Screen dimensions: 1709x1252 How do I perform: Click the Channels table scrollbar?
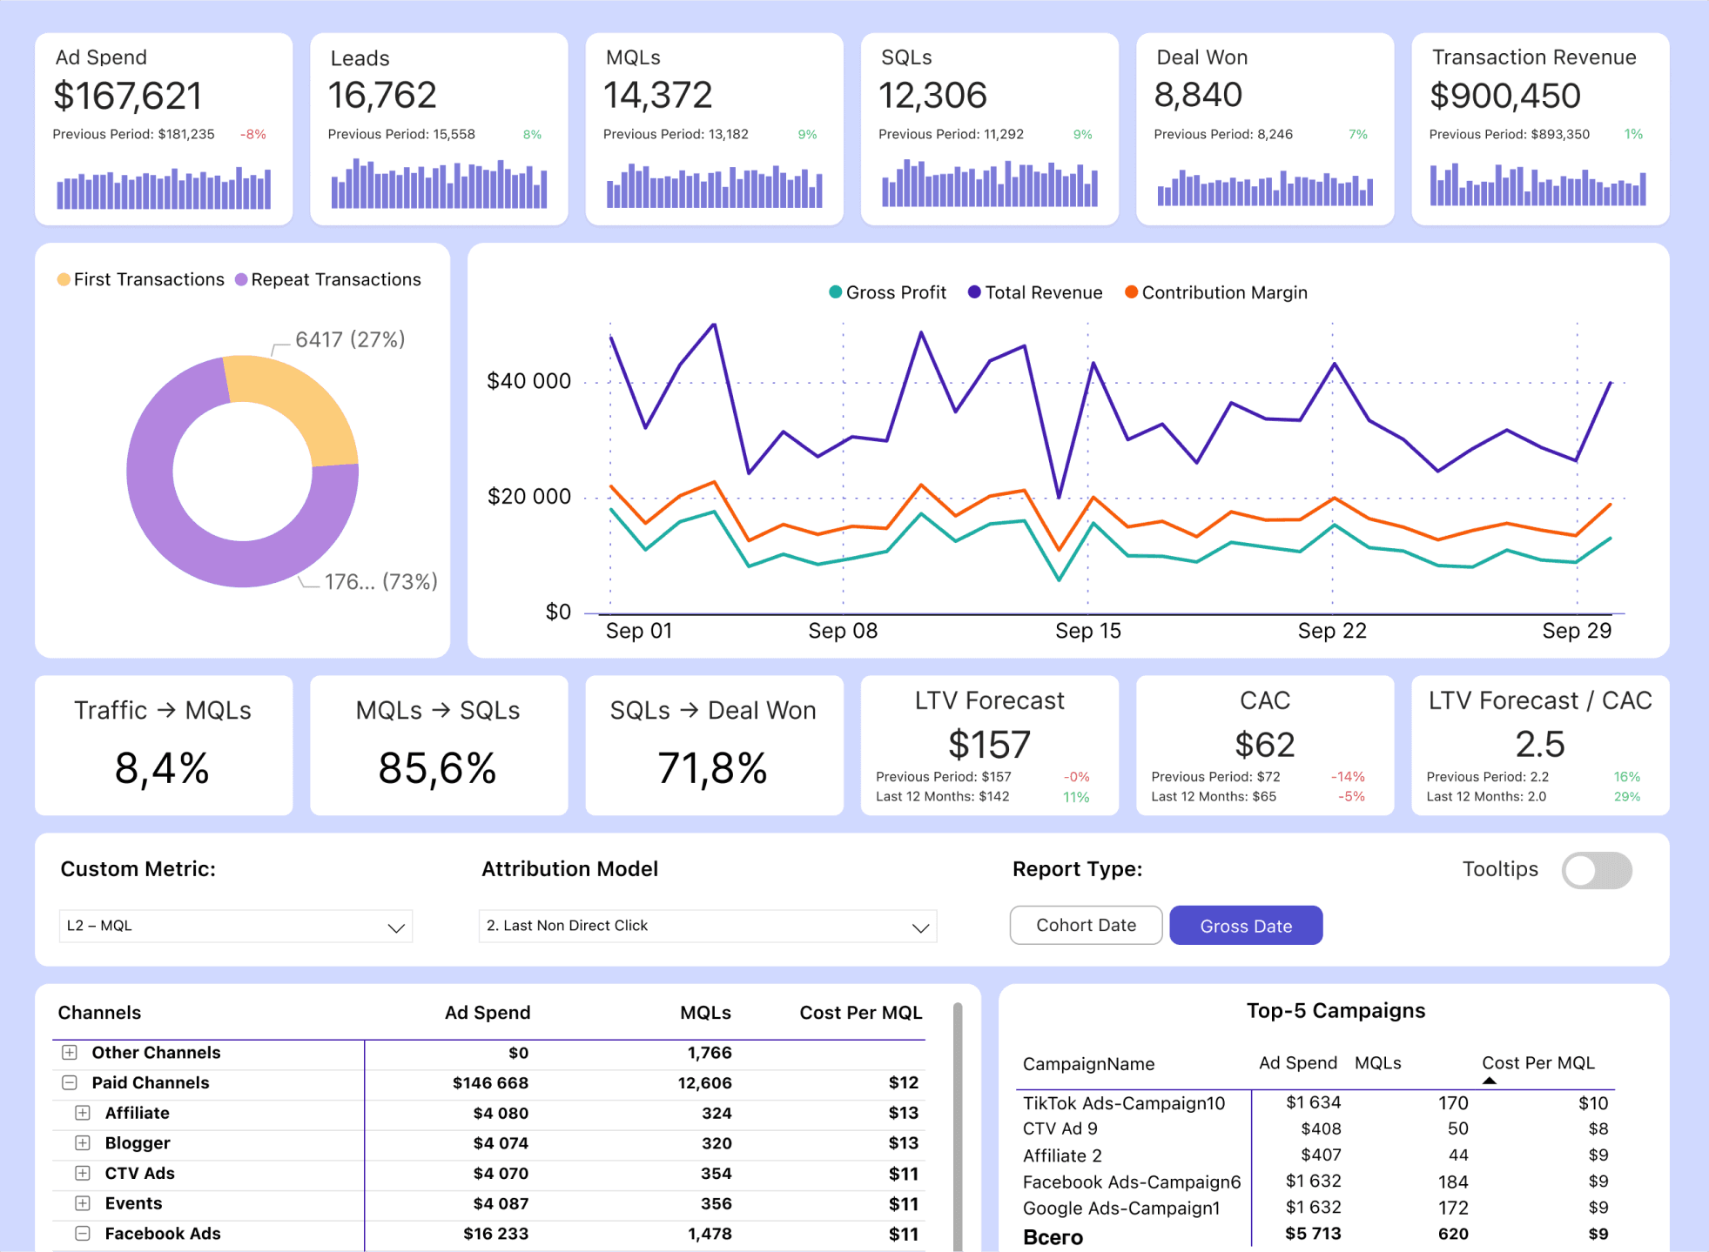pos(958,1127)
